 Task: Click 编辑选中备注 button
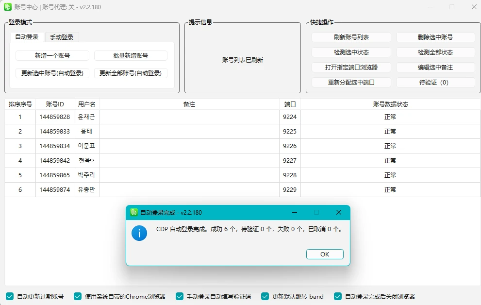[x=435, y=67]
